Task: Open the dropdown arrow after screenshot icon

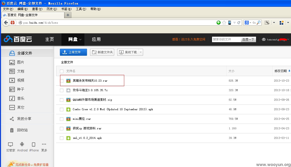Action: [x=274, y=23]
